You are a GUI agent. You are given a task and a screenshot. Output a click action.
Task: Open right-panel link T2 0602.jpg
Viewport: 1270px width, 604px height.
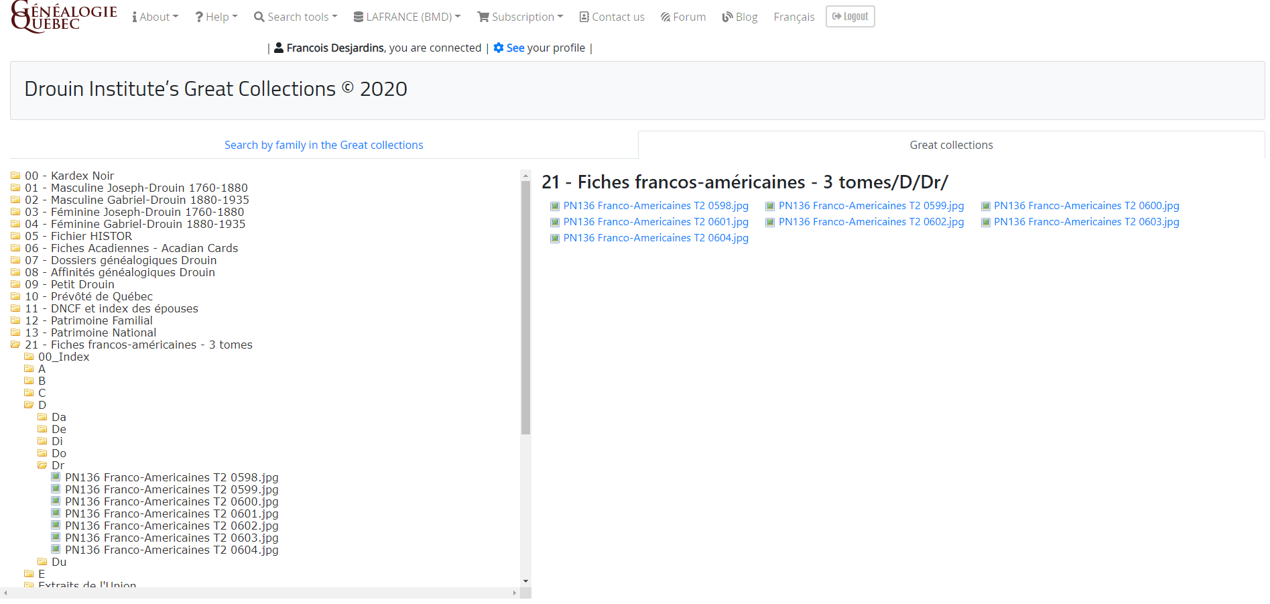871,222
